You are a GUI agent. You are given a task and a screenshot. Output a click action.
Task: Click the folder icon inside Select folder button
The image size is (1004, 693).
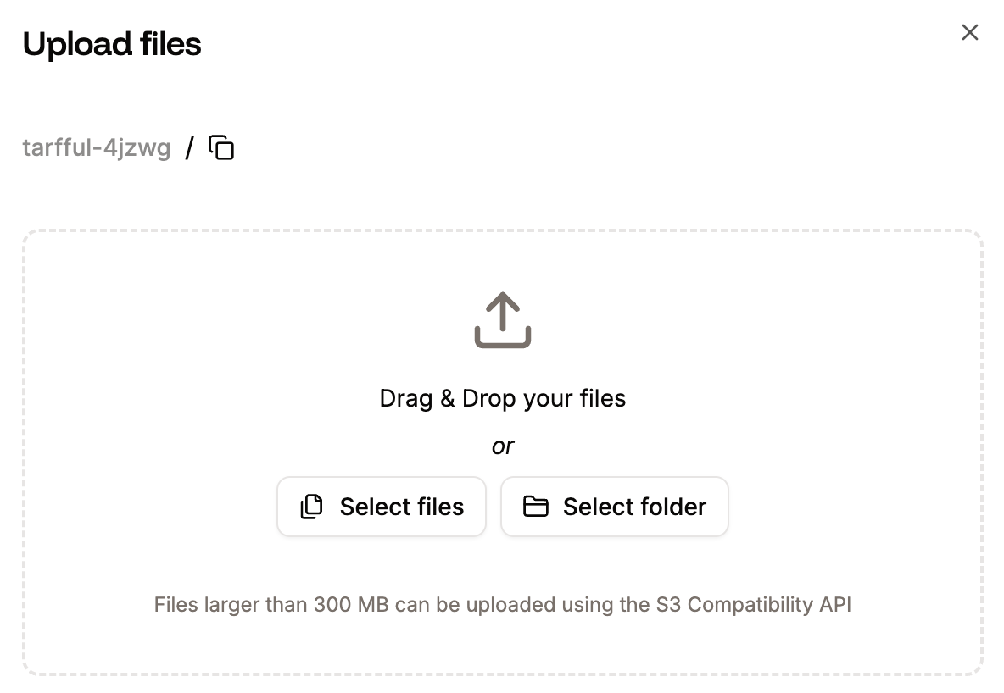tap(536, 506)
